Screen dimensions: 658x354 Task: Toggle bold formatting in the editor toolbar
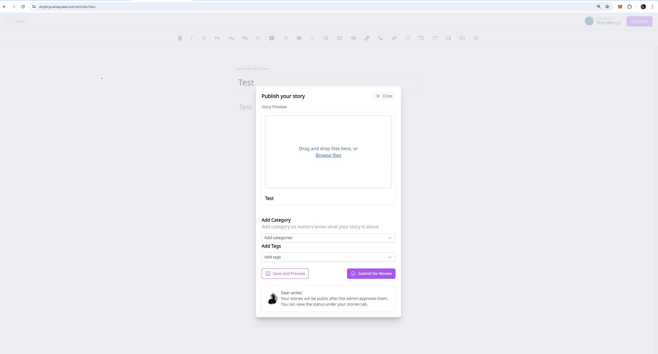tap(180, 38)
